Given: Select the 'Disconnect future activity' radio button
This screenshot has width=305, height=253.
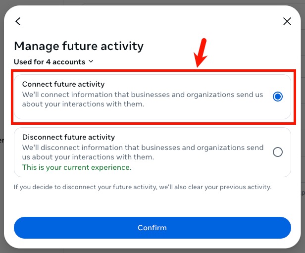Looking at the screenshot, I should (278, 152).
